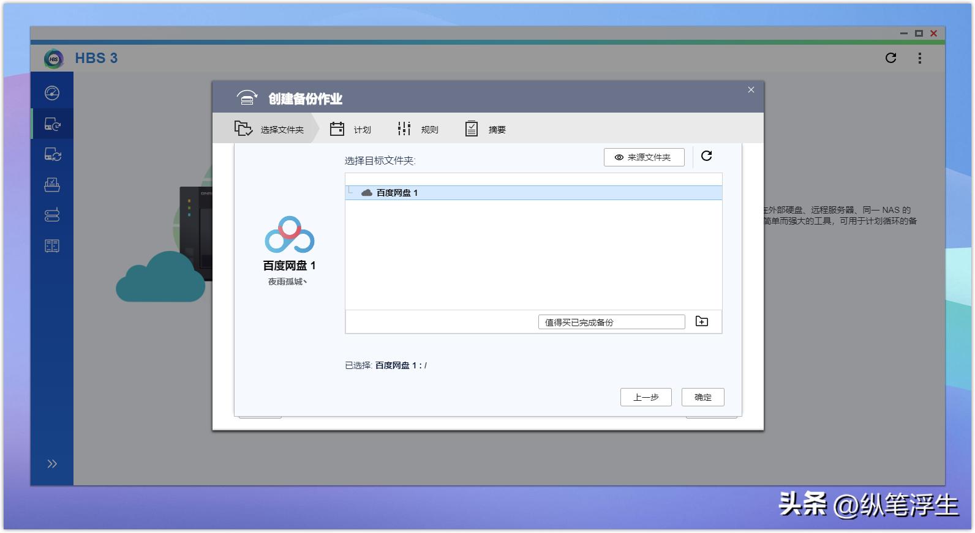
Task: Open the Services sidebar icon
Action: click(x=52, y=246)
